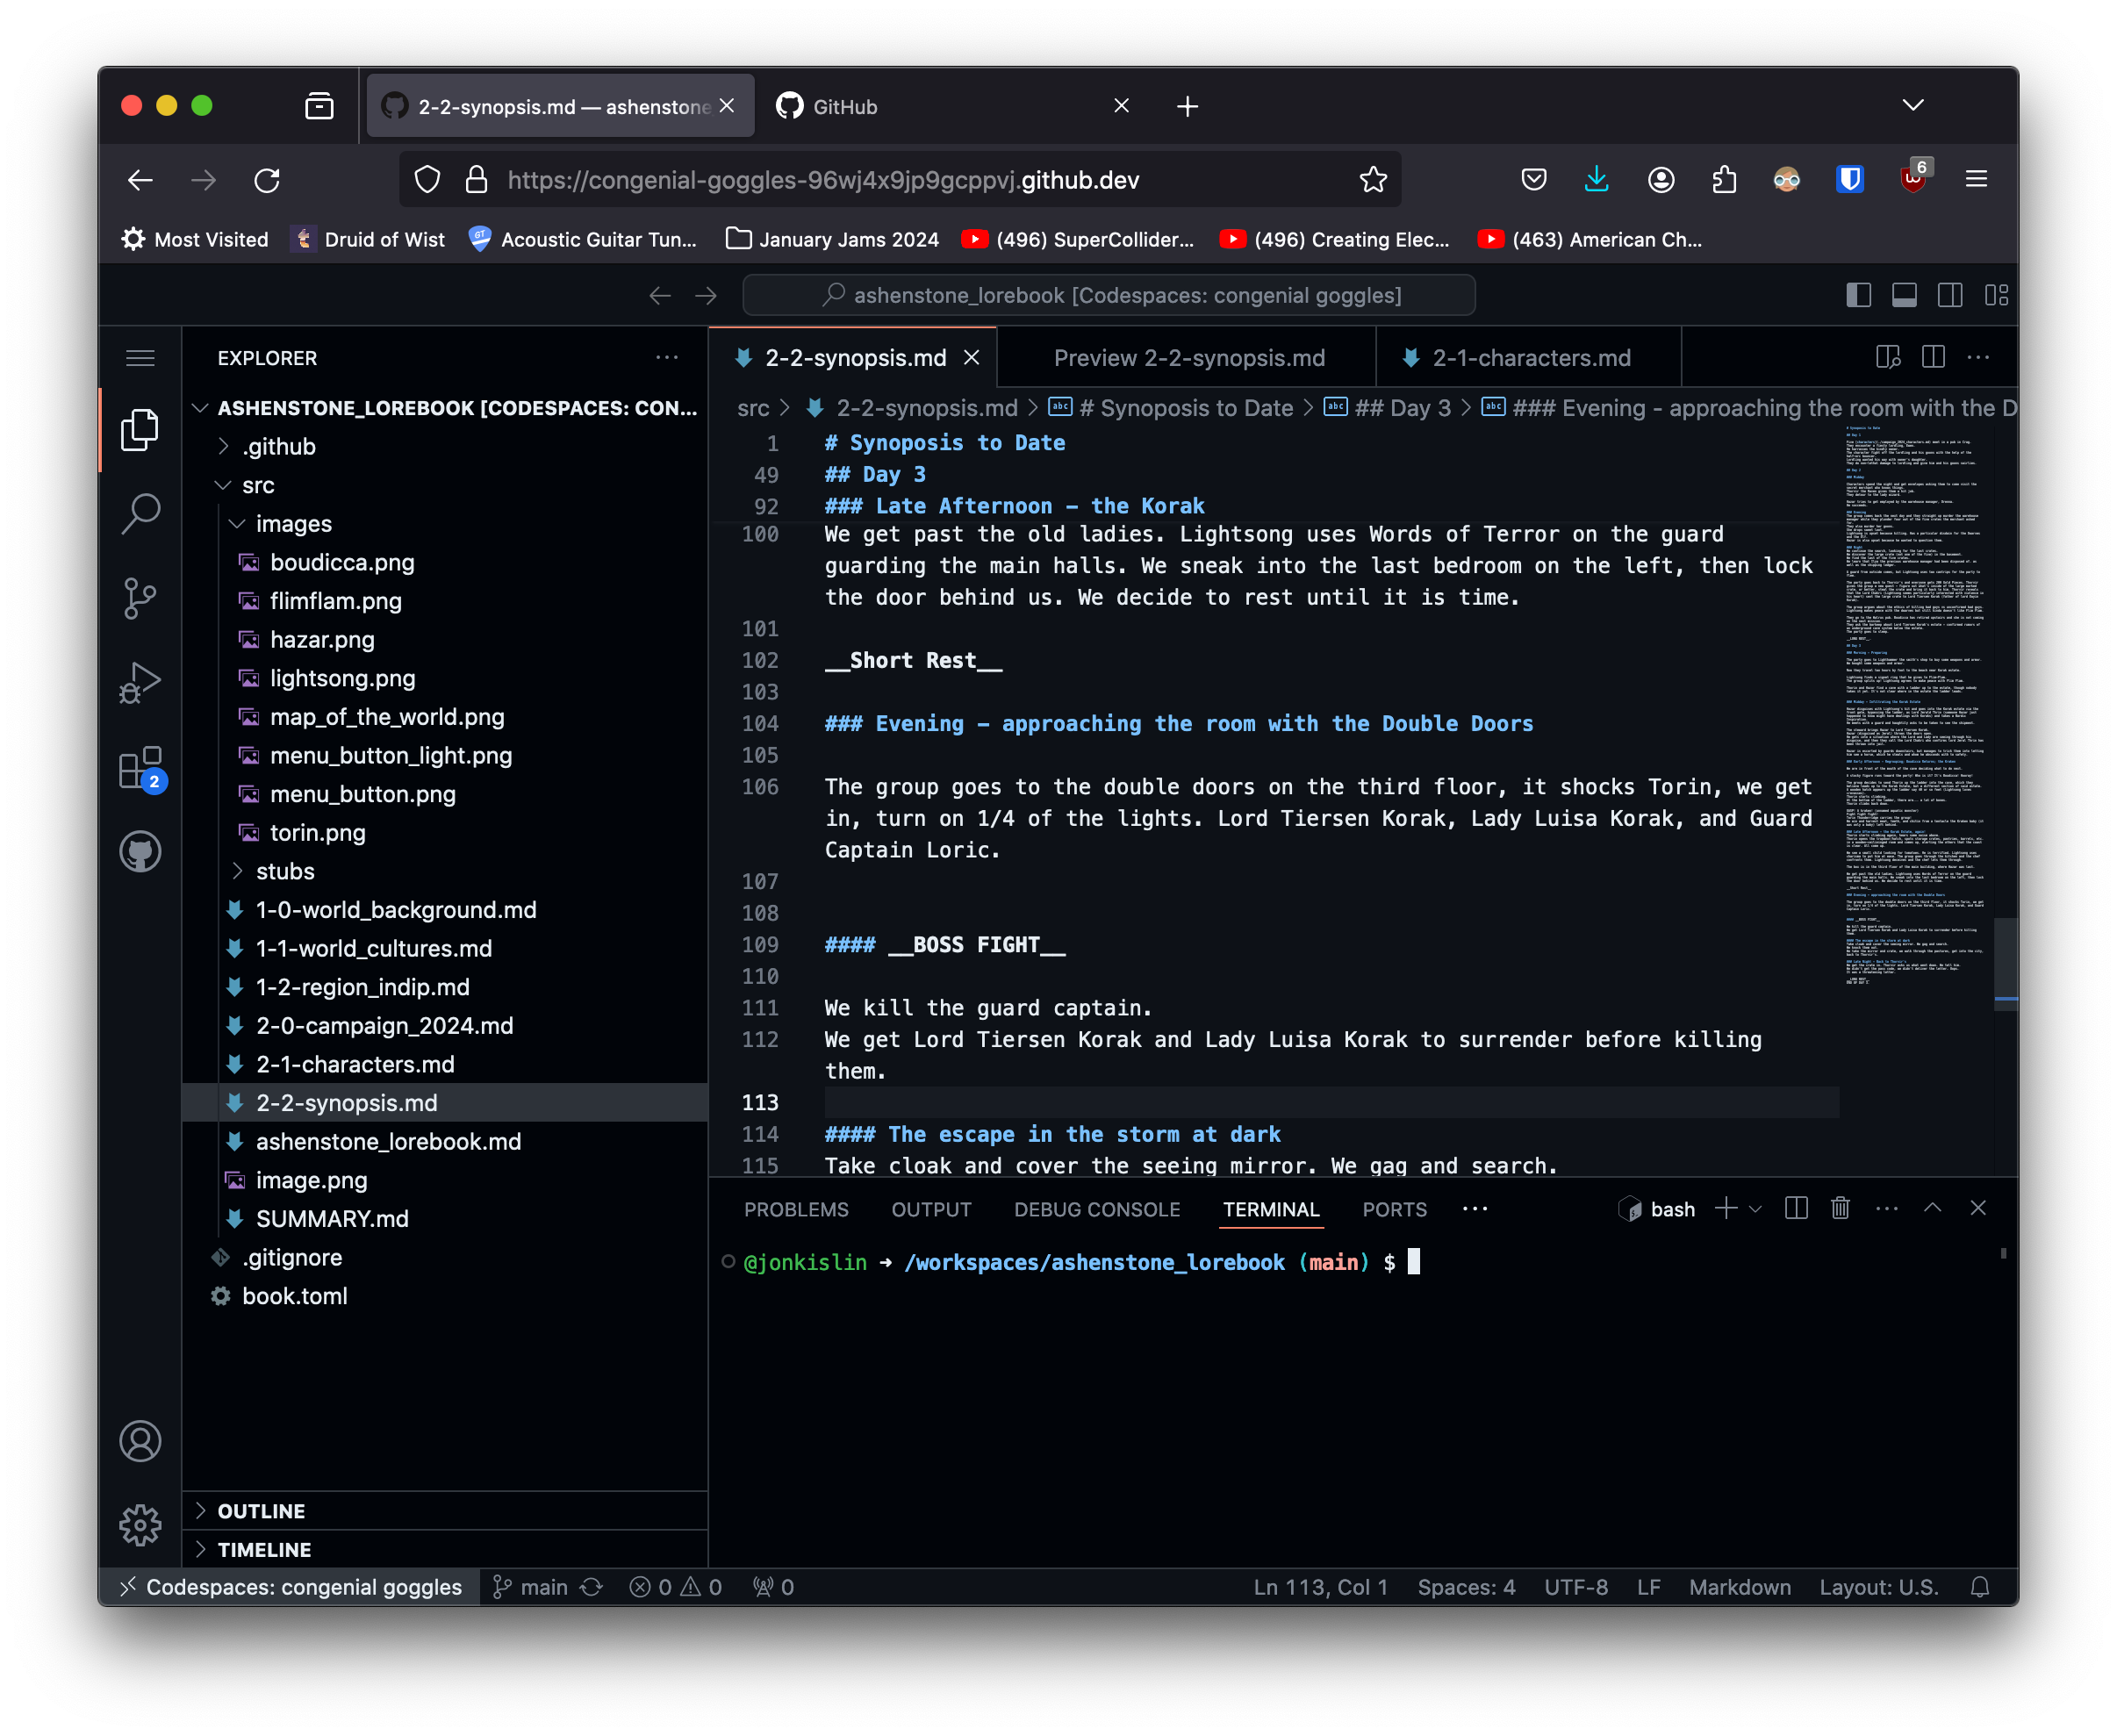Click the Firefox URL address field
The height and width of the screenshot is (1736, 2117).
point(900,180)
